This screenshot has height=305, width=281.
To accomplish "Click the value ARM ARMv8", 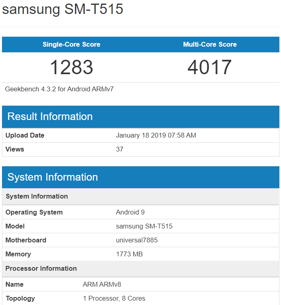I will [102, 284].
